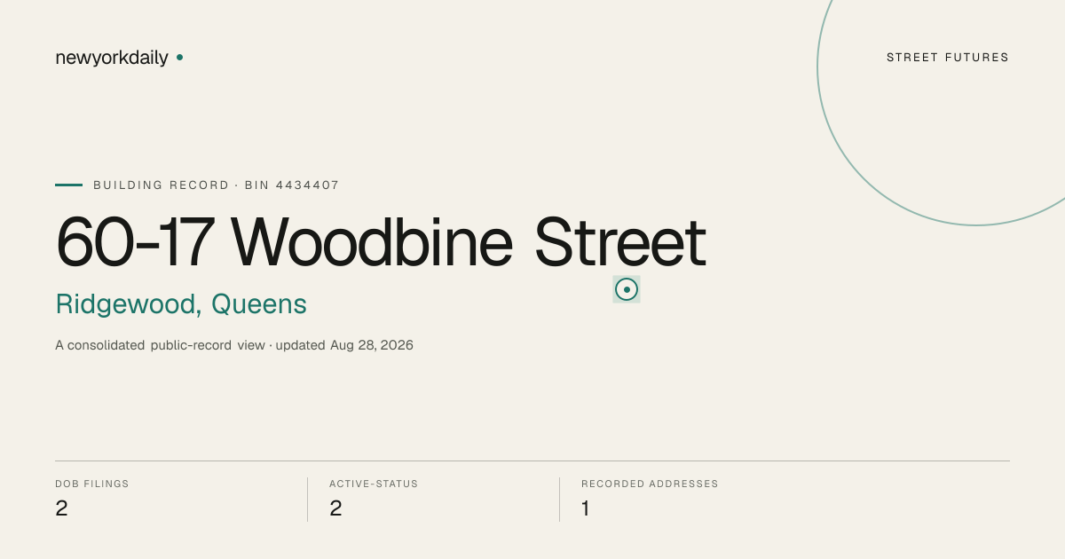Click the 60-17 Woodbine Street headline
Screen dimensions: 1065x559
tap(381, 242)
